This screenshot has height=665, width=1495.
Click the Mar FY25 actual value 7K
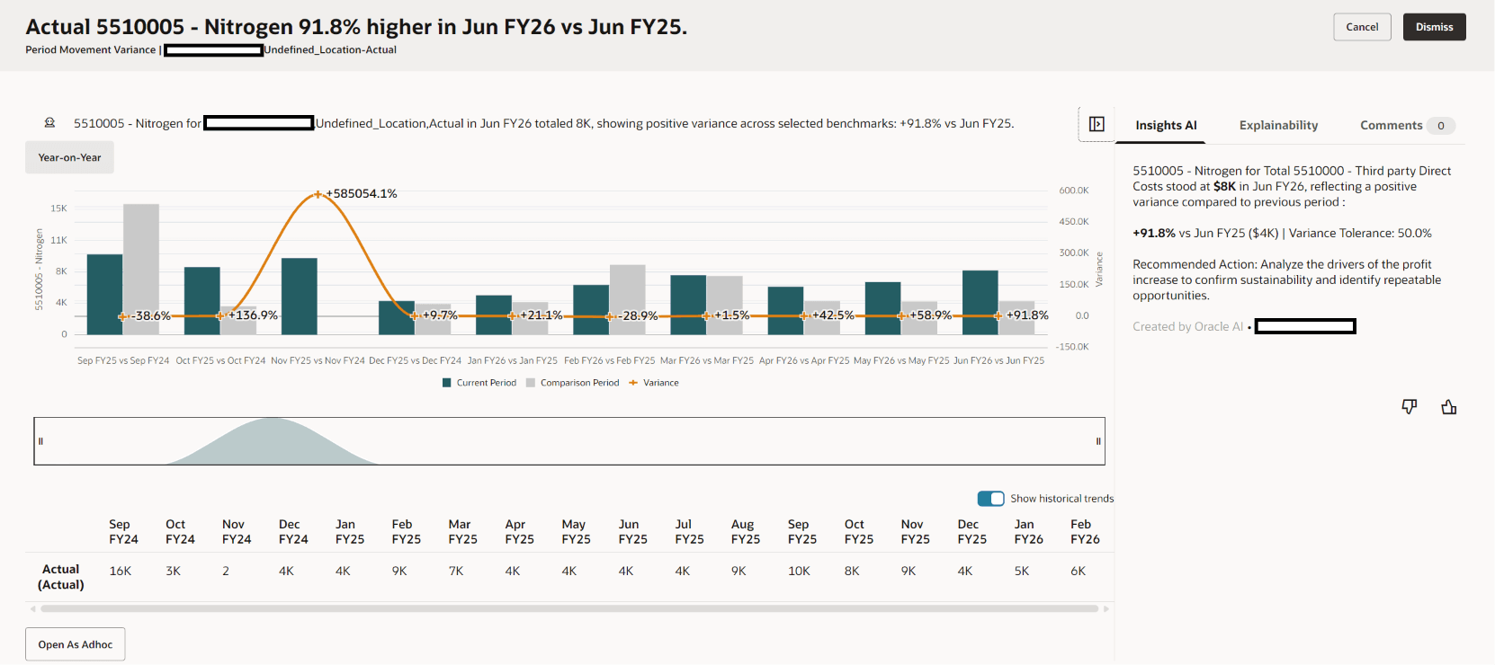[x=456, y=571]
